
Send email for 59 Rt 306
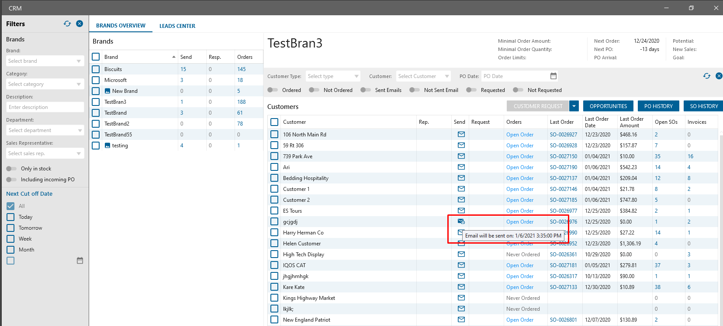(x=461, y=145)
